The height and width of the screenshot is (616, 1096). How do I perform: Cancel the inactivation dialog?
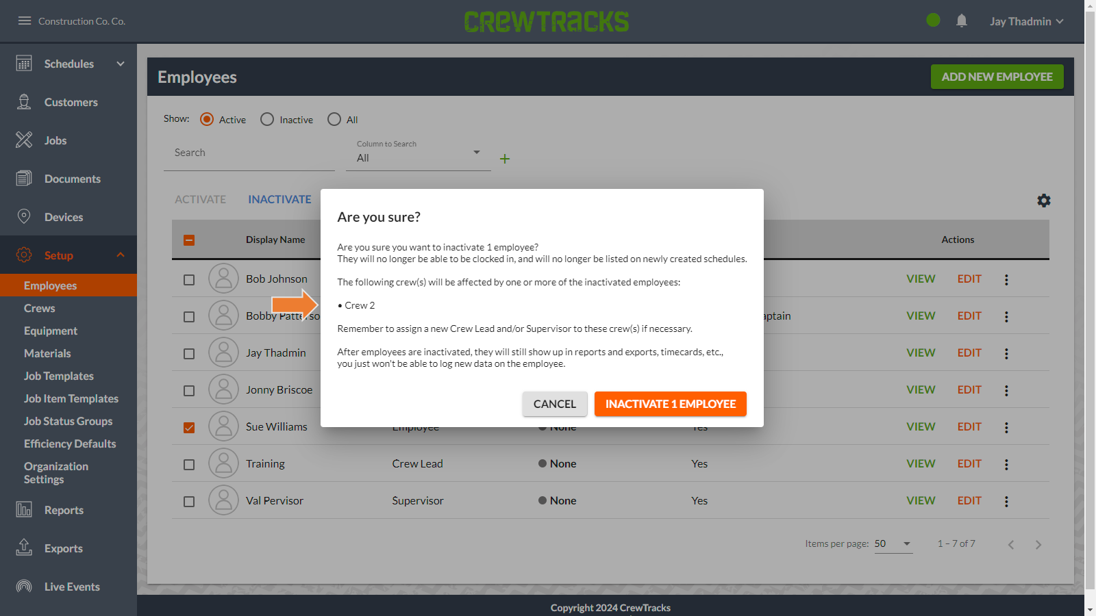click(x=555, y=404)
